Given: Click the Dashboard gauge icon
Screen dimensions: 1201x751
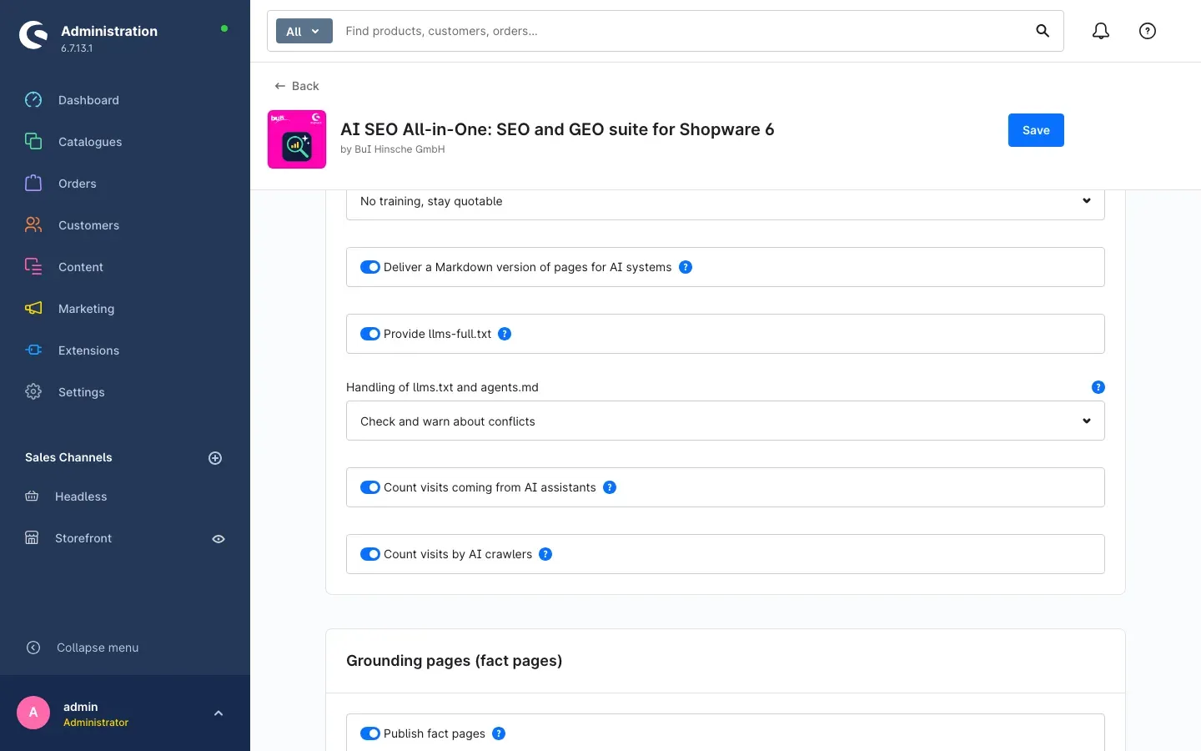Looking at the screenshot, I should tap(33, 100).
